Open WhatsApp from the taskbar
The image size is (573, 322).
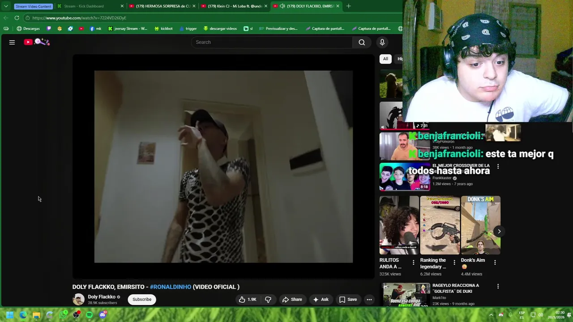coord(63,315)
